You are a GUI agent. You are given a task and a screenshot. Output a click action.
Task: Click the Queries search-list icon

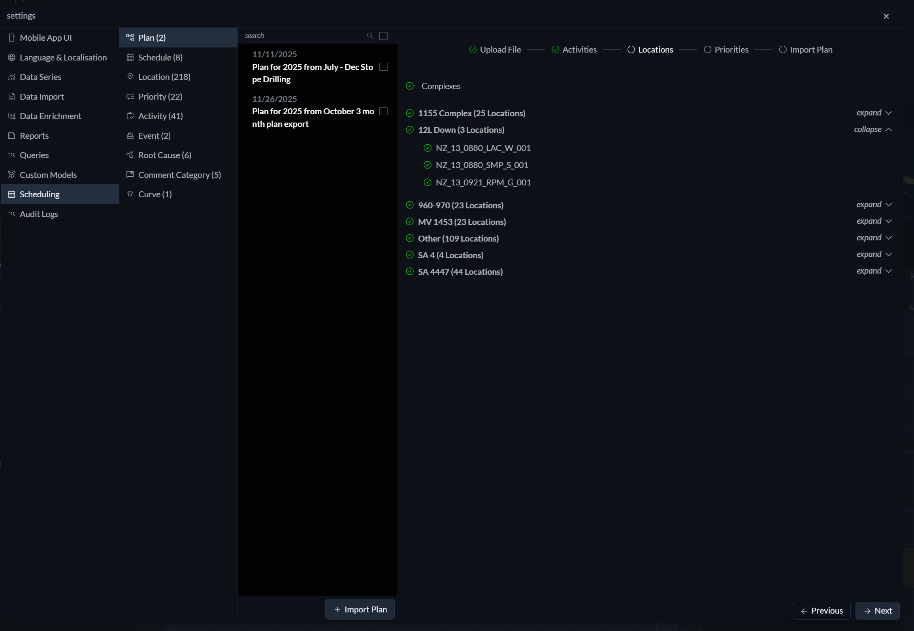click(12, 155)
